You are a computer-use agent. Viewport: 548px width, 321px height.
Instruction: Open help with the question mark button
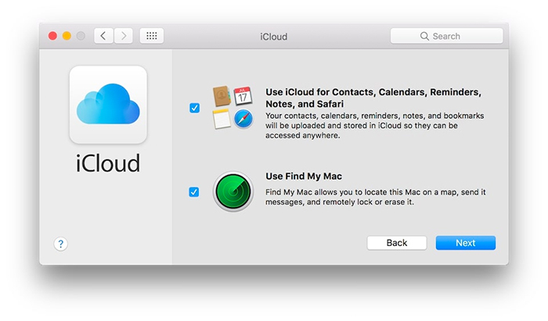[x=61, y=244]
